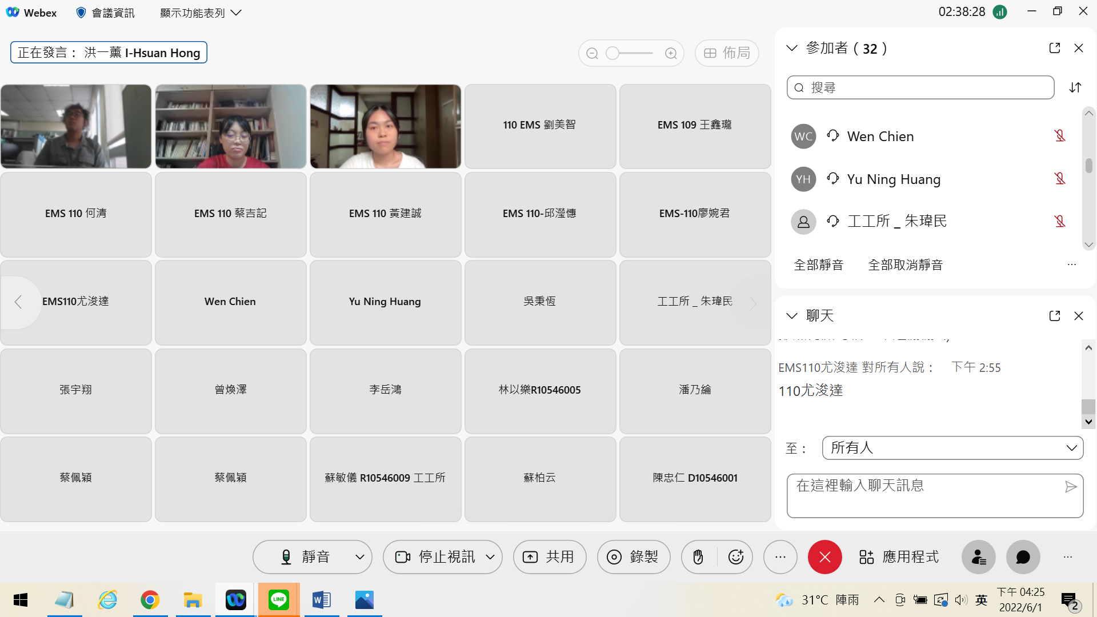Collapse the 參加者 participants panel

(792, 48)
